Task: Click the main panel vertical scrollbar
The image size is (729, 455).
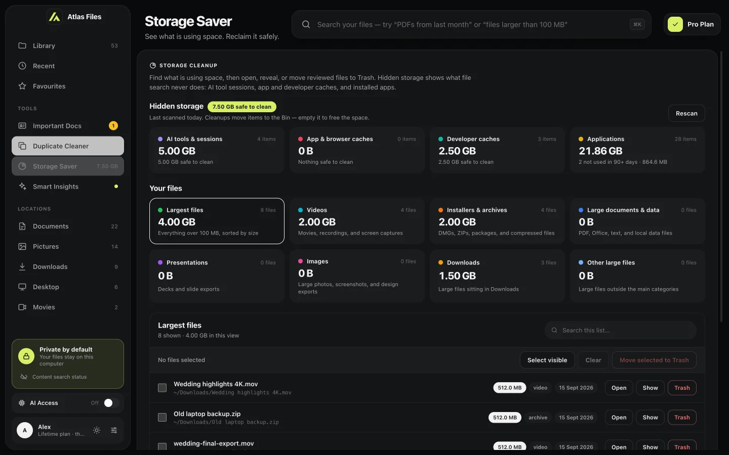Action: point(721,187)
